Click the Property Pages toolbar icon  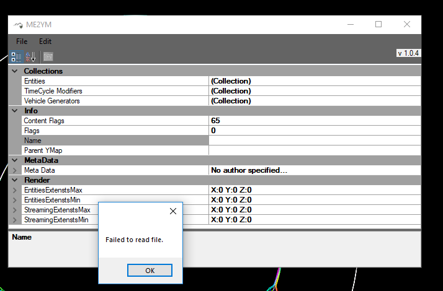tap(48, 57)
